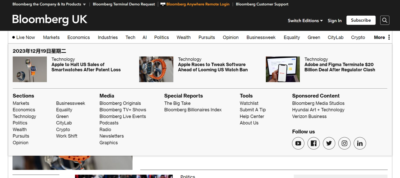This screenshot has height=178, width=400.
Task: Open the Apple smartwatch sales halt thumbnail
Action: (x=30, y=69)
